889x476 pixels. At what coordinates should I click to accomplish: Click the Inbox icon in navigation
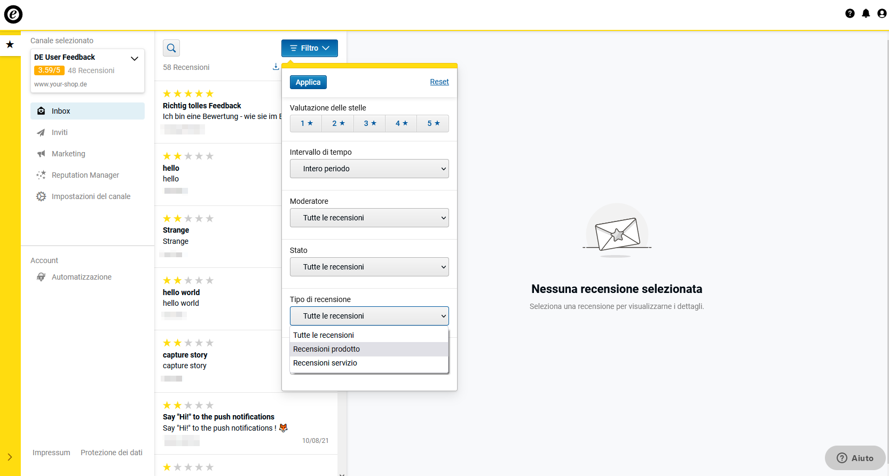tap(41, 111)
